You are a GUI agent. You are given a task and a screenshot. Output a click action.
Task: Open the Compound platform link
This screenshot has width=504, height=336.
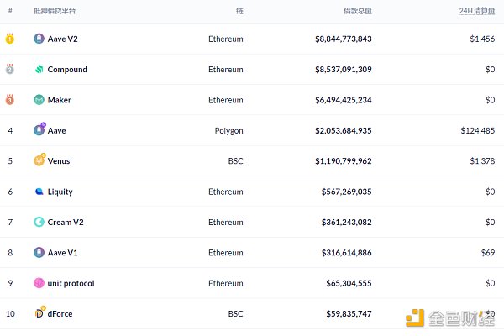pos(67,70)
